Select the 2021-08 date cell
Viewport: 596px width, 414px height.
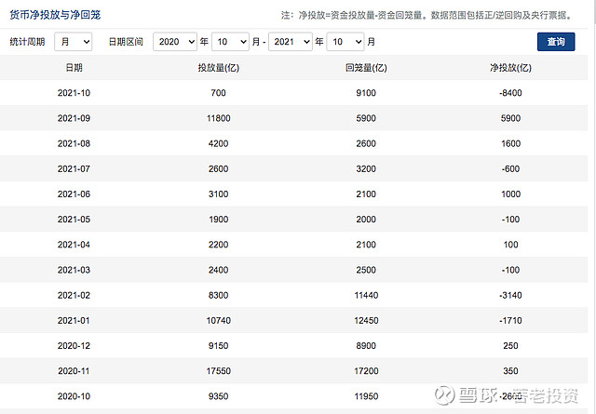pyautogui.click(x=74, y=143)
